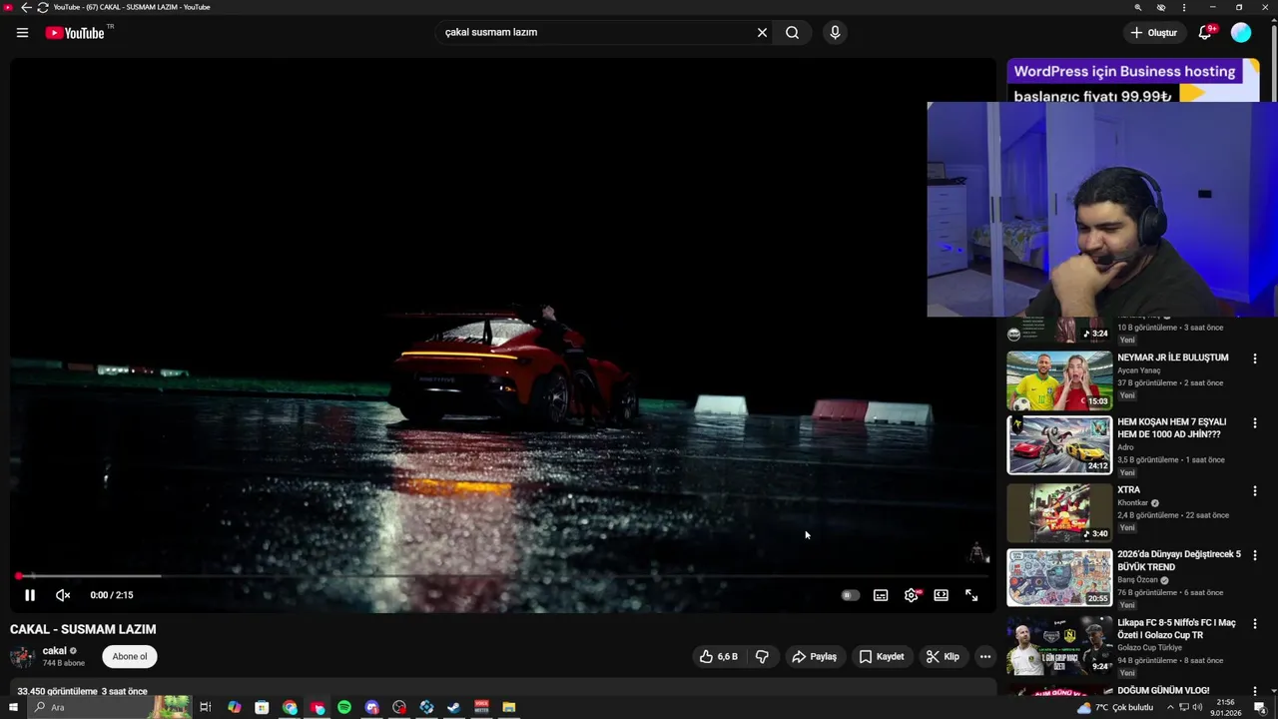
Task: Open options menu for Likapa FC video
Action: [1255, 624]
